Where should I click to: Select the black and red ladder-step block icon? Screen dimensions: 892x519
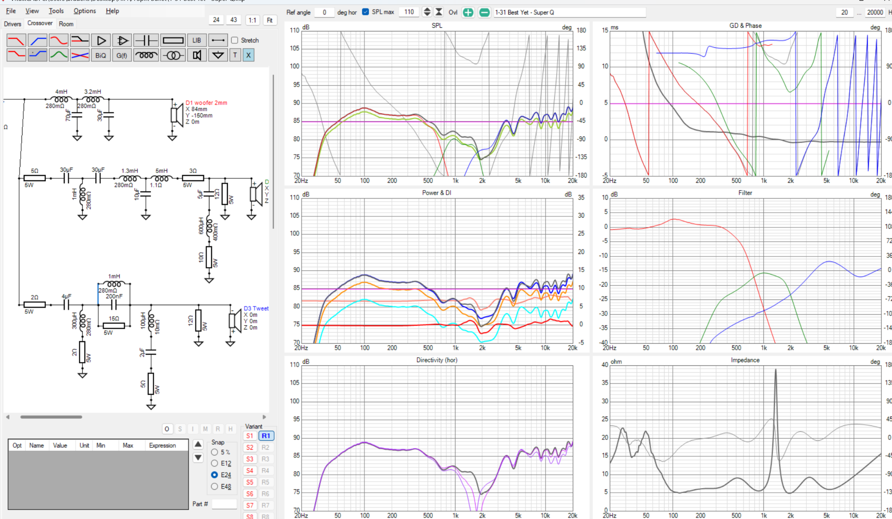[x=80, y=40]
